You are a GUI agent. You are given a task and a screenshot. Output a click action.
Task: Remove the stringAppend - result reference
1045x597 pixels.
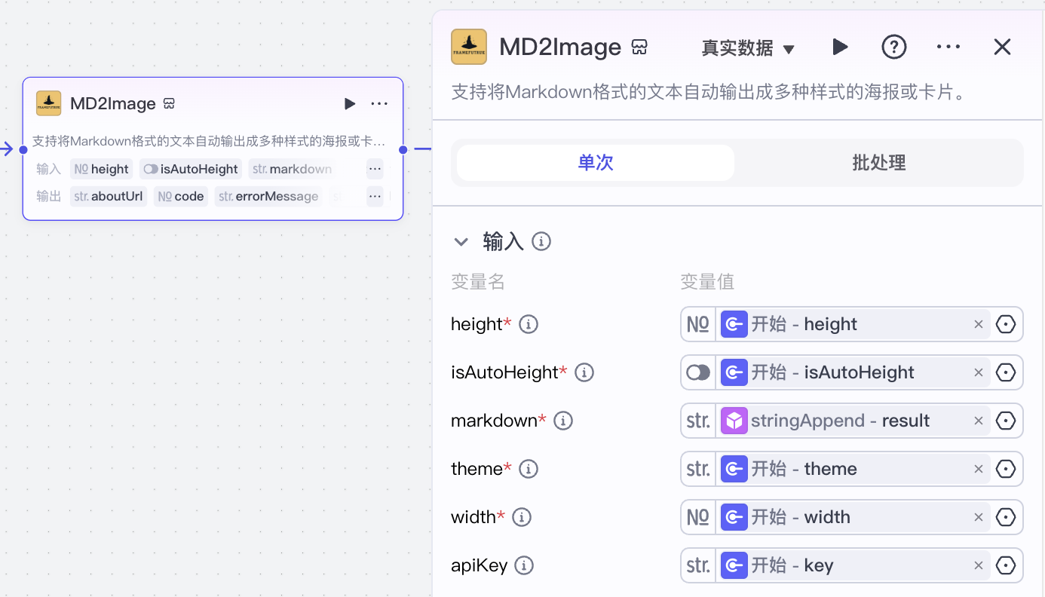[978, 421]
